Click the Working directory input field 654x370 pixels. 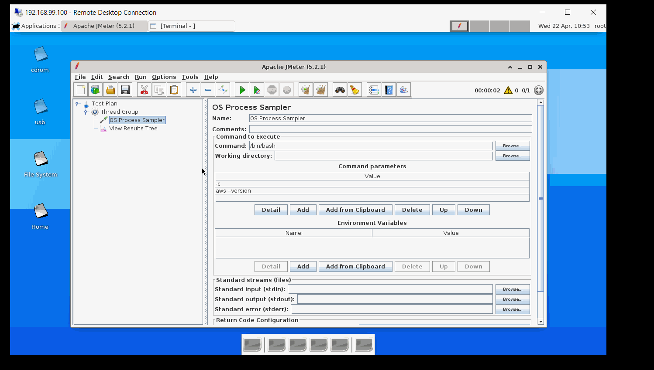pos(384,156)
